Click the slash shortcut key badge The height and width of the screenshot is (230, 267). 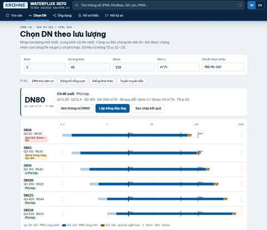240,5
